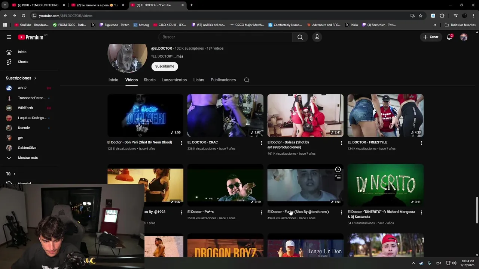Go back in browser history
This screenshot has width=479, height=269.
pos(5,16)
